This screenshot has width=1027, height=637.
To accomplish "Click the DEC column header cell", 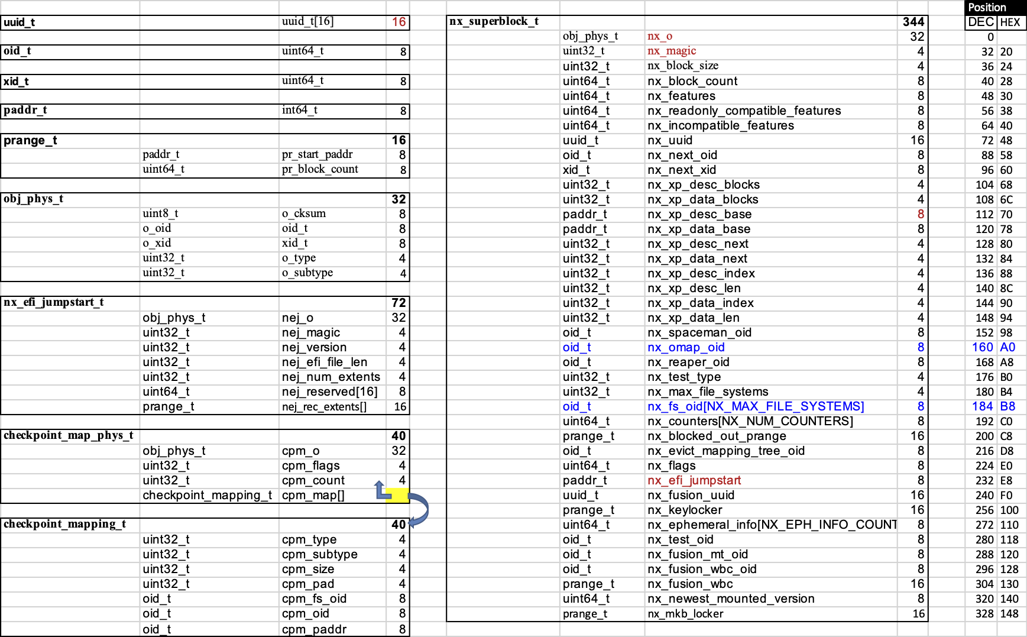I will [981, 22].
